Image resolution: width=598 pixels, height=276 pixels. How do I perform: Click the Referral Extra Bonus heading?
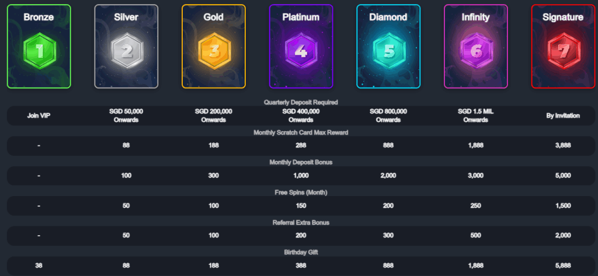[301, 222]
